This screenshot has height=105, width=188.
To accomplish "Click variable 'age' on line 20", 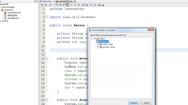I will click(67, 87).
